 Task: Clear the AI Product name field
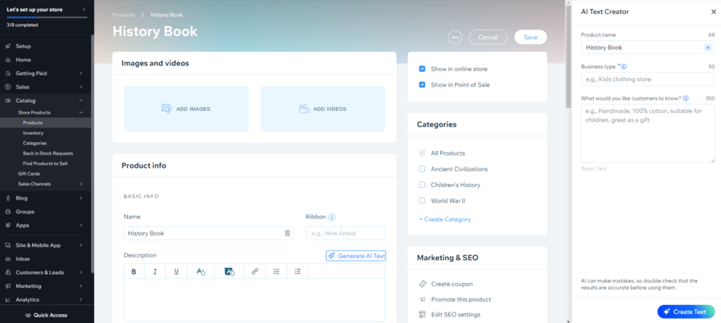(708, 47)
